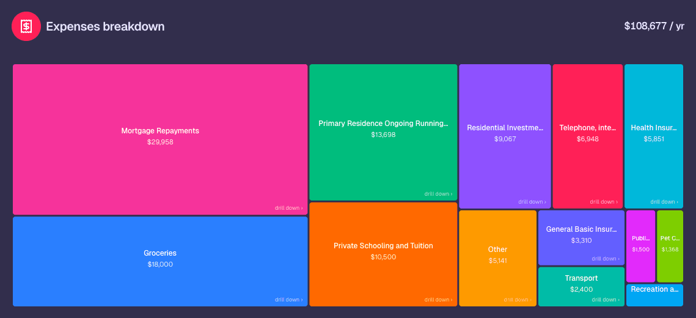Drill down on Telephone tile
The image size is (696, 318).
point(604,202)
